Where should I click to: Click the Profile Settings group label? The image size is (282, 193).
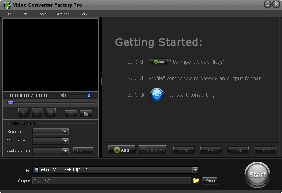click(x=22, y=123)
